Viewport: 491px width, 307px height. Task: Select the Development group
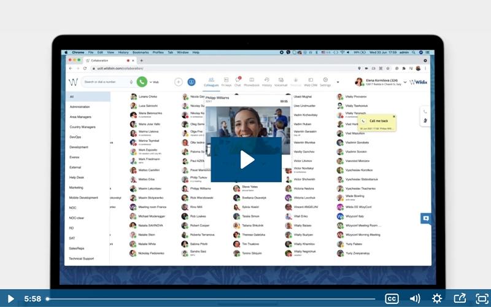tap(79, 147)
